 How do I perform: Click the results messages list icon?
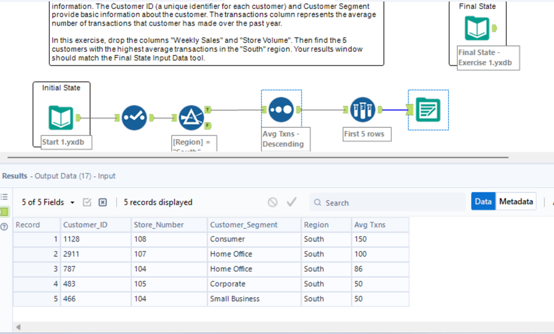[x=4, y=197]
